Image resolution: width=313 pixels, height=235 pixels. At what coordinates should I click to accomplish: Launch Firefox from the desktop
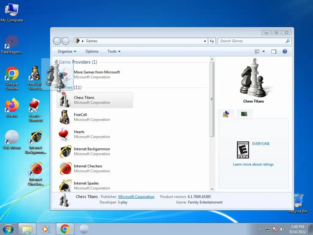12,107
